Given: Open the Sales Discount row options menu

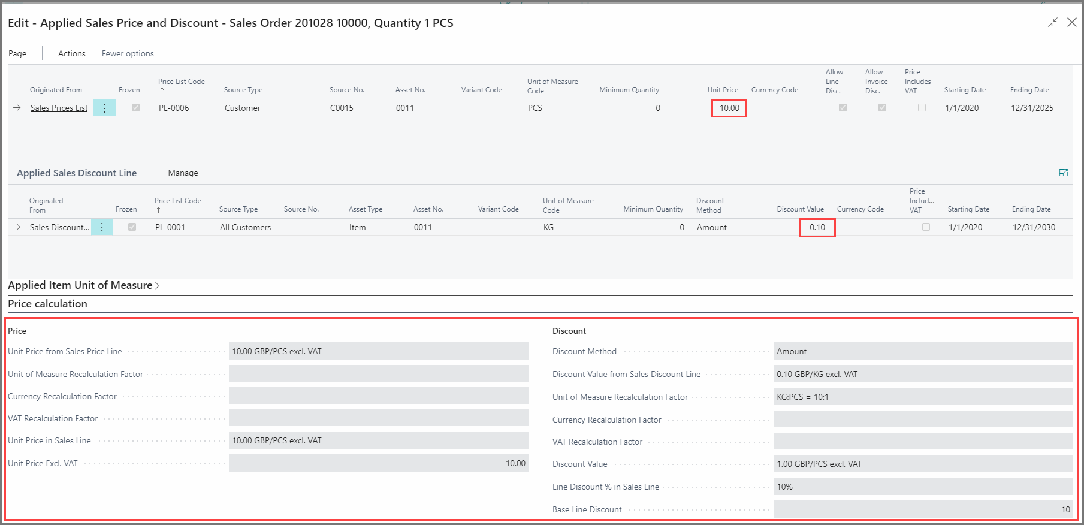Looking at the screenshot, I should (x=102, y=227).
